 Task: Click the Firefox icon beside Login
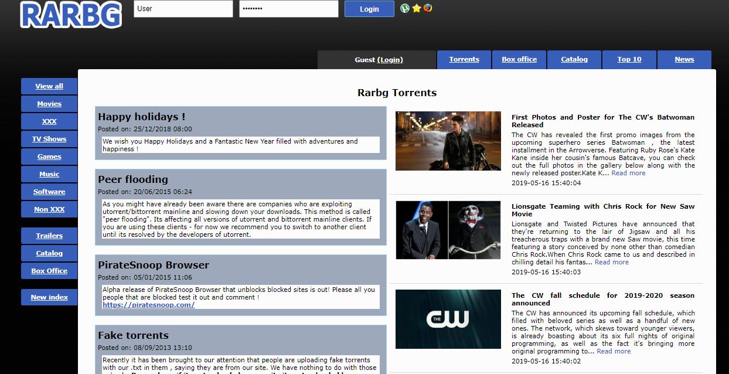pos(428,8)
